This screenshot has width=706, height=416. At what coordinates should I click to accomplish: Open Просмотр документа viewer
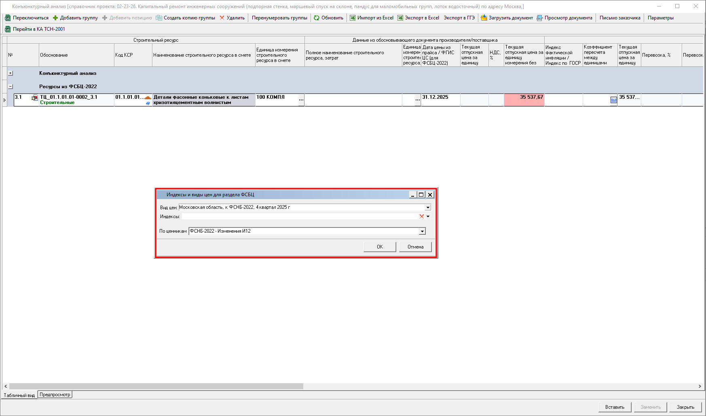(564, 18)
